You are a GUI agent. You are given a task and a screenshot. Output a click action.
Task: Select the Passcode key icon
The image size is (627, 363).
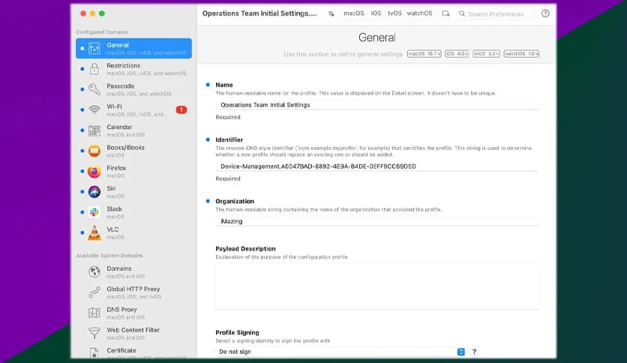[x=94, y=89]
